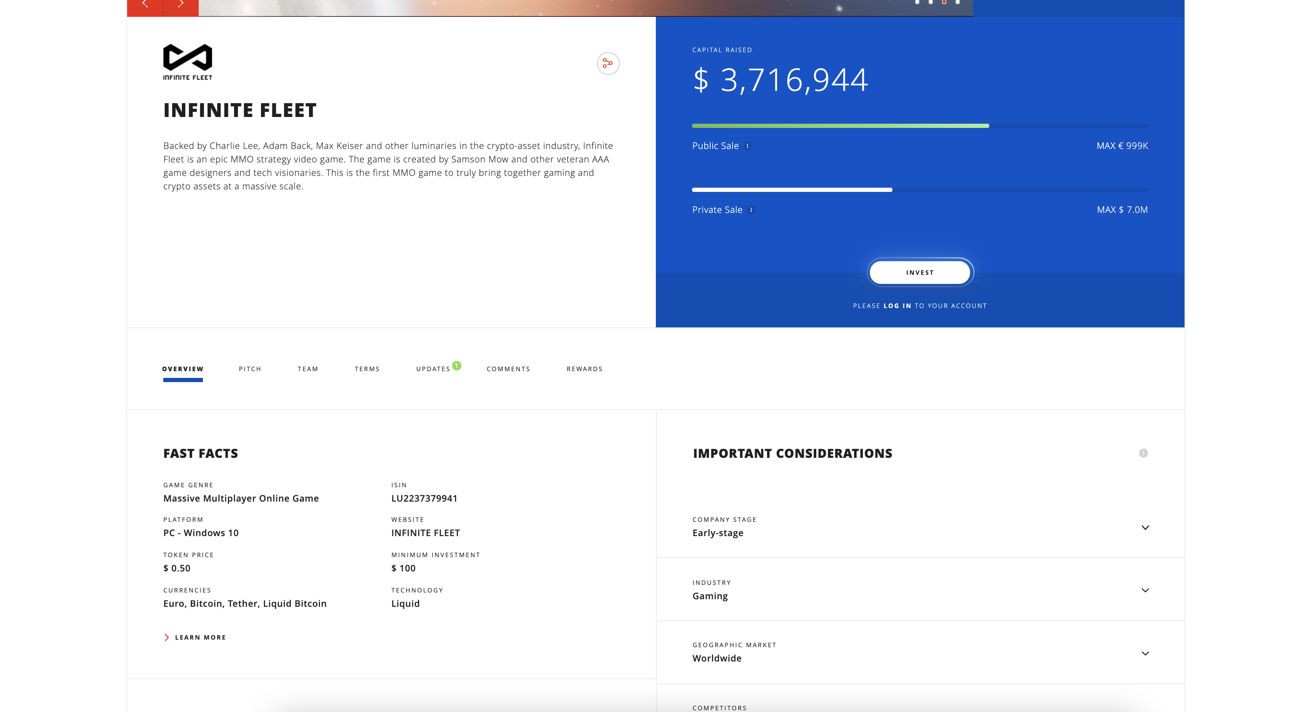Click the next slide arrow in carousel
Image resolution: width=1310 pixels, height=712 pixels.
tap(181, 5)
